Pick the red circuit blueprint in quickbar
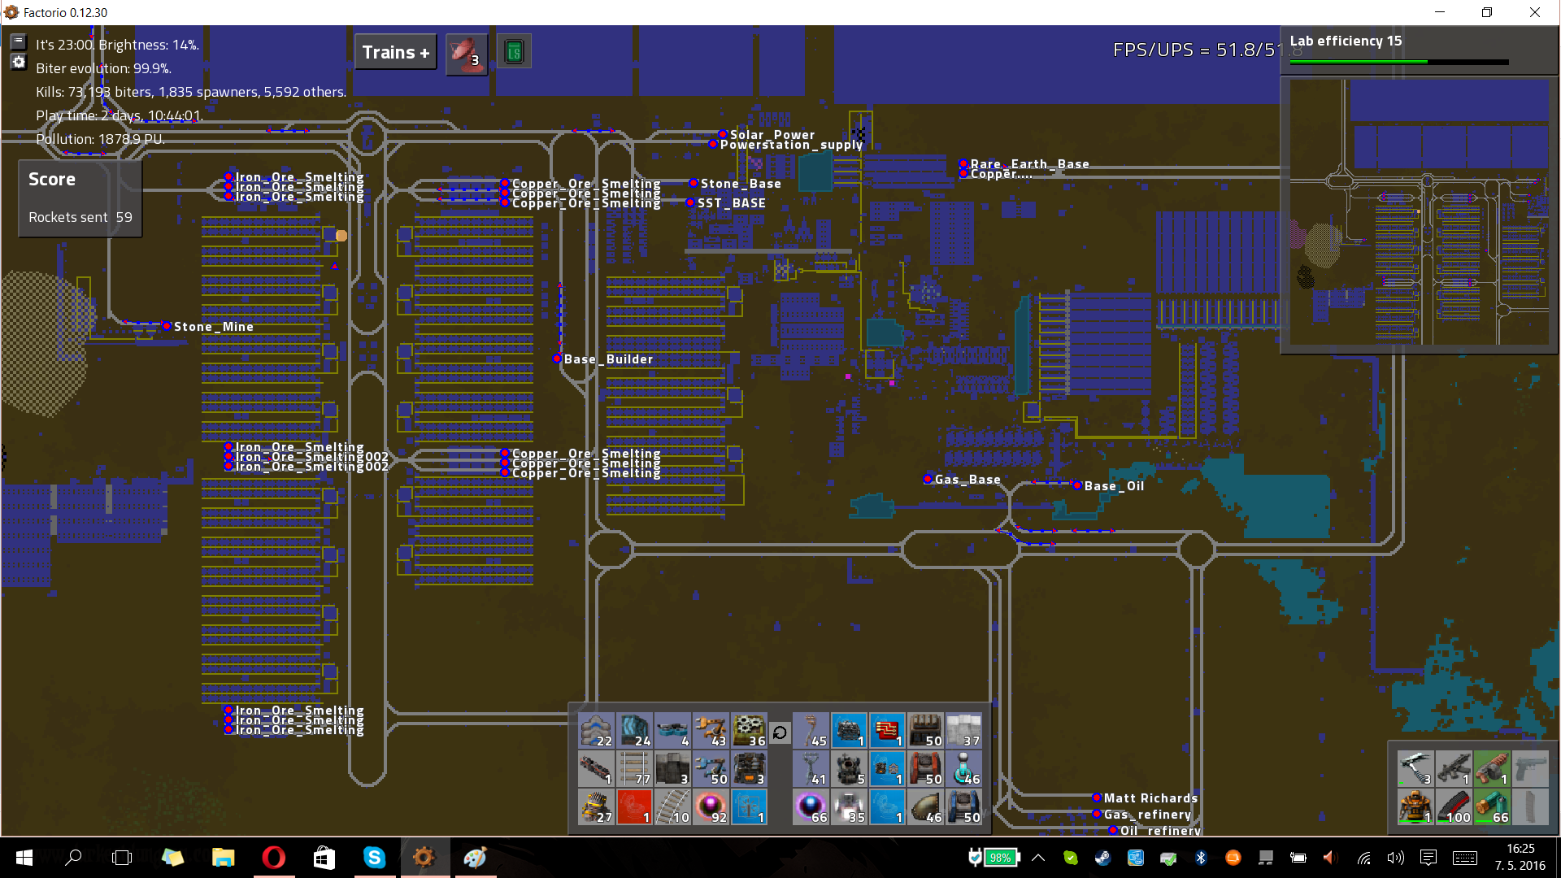Viewport: 1561px width, 878px height. click(x=886, y=730)
